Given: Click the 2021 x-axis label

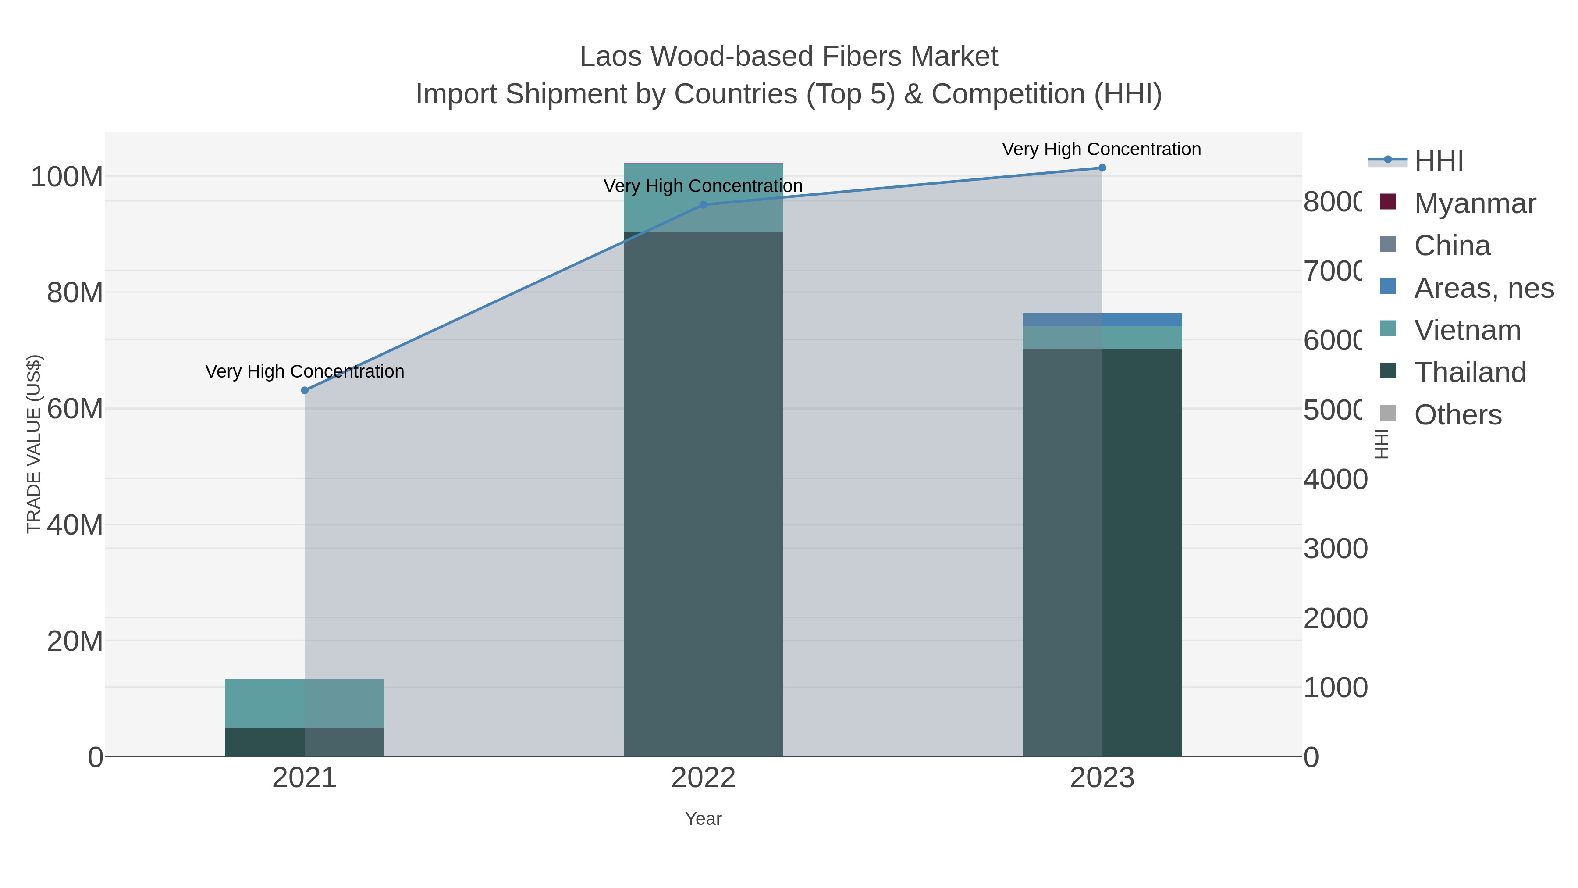Looking at the screenshot, I should point(305,778).
